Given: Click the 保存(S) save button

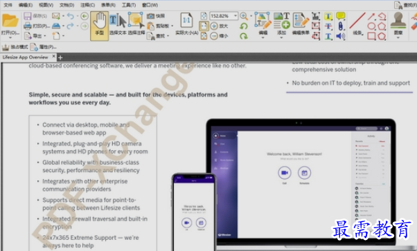Looking at the screenshot, I should pyautogui.click(x=35, y=16).
